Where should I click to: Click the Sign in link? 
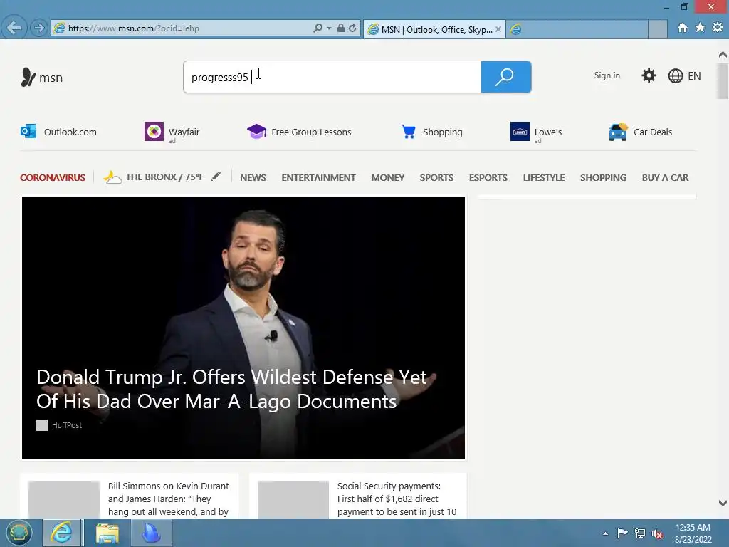[x=607, y=75]
